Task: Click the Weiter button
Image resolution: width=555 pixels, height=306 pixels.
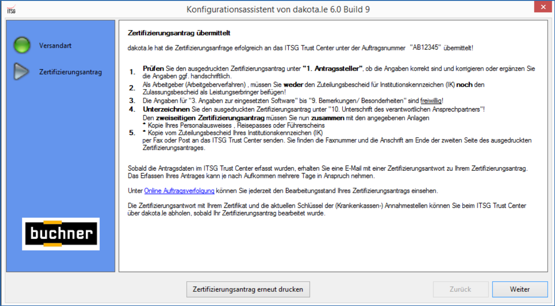Action: click(x=520, y=289)
